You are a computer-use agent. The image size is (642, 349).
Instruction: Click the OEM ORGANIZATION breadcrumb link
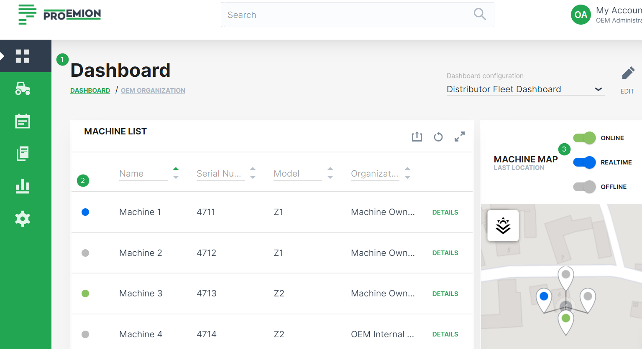tap(153, 91)
